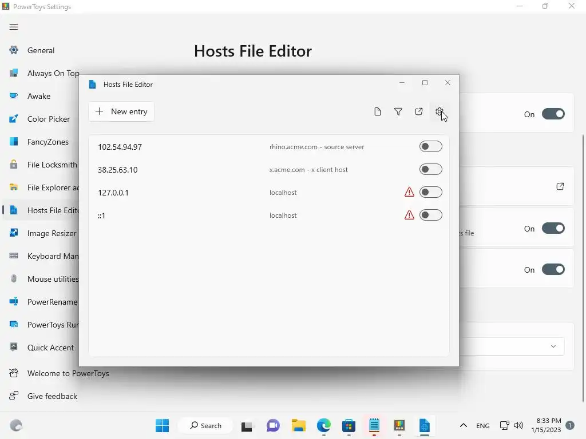This screenshot has width=586, height=439.
Task: Open the hamburger navigation menu in PowerToys
Action: (14, 27)
